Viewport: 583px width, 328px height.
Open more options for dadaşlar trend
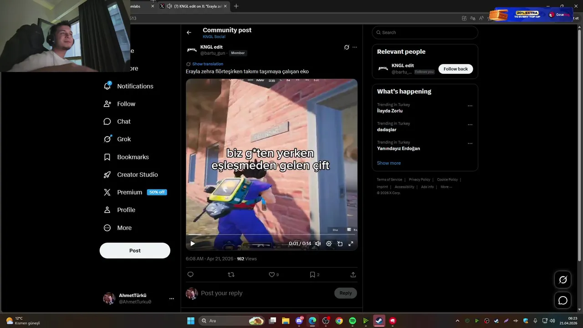click(470, 125)
